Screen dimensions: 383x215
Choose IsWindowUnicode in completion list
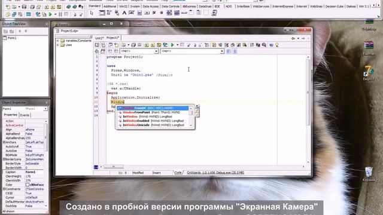coord(153,125)
